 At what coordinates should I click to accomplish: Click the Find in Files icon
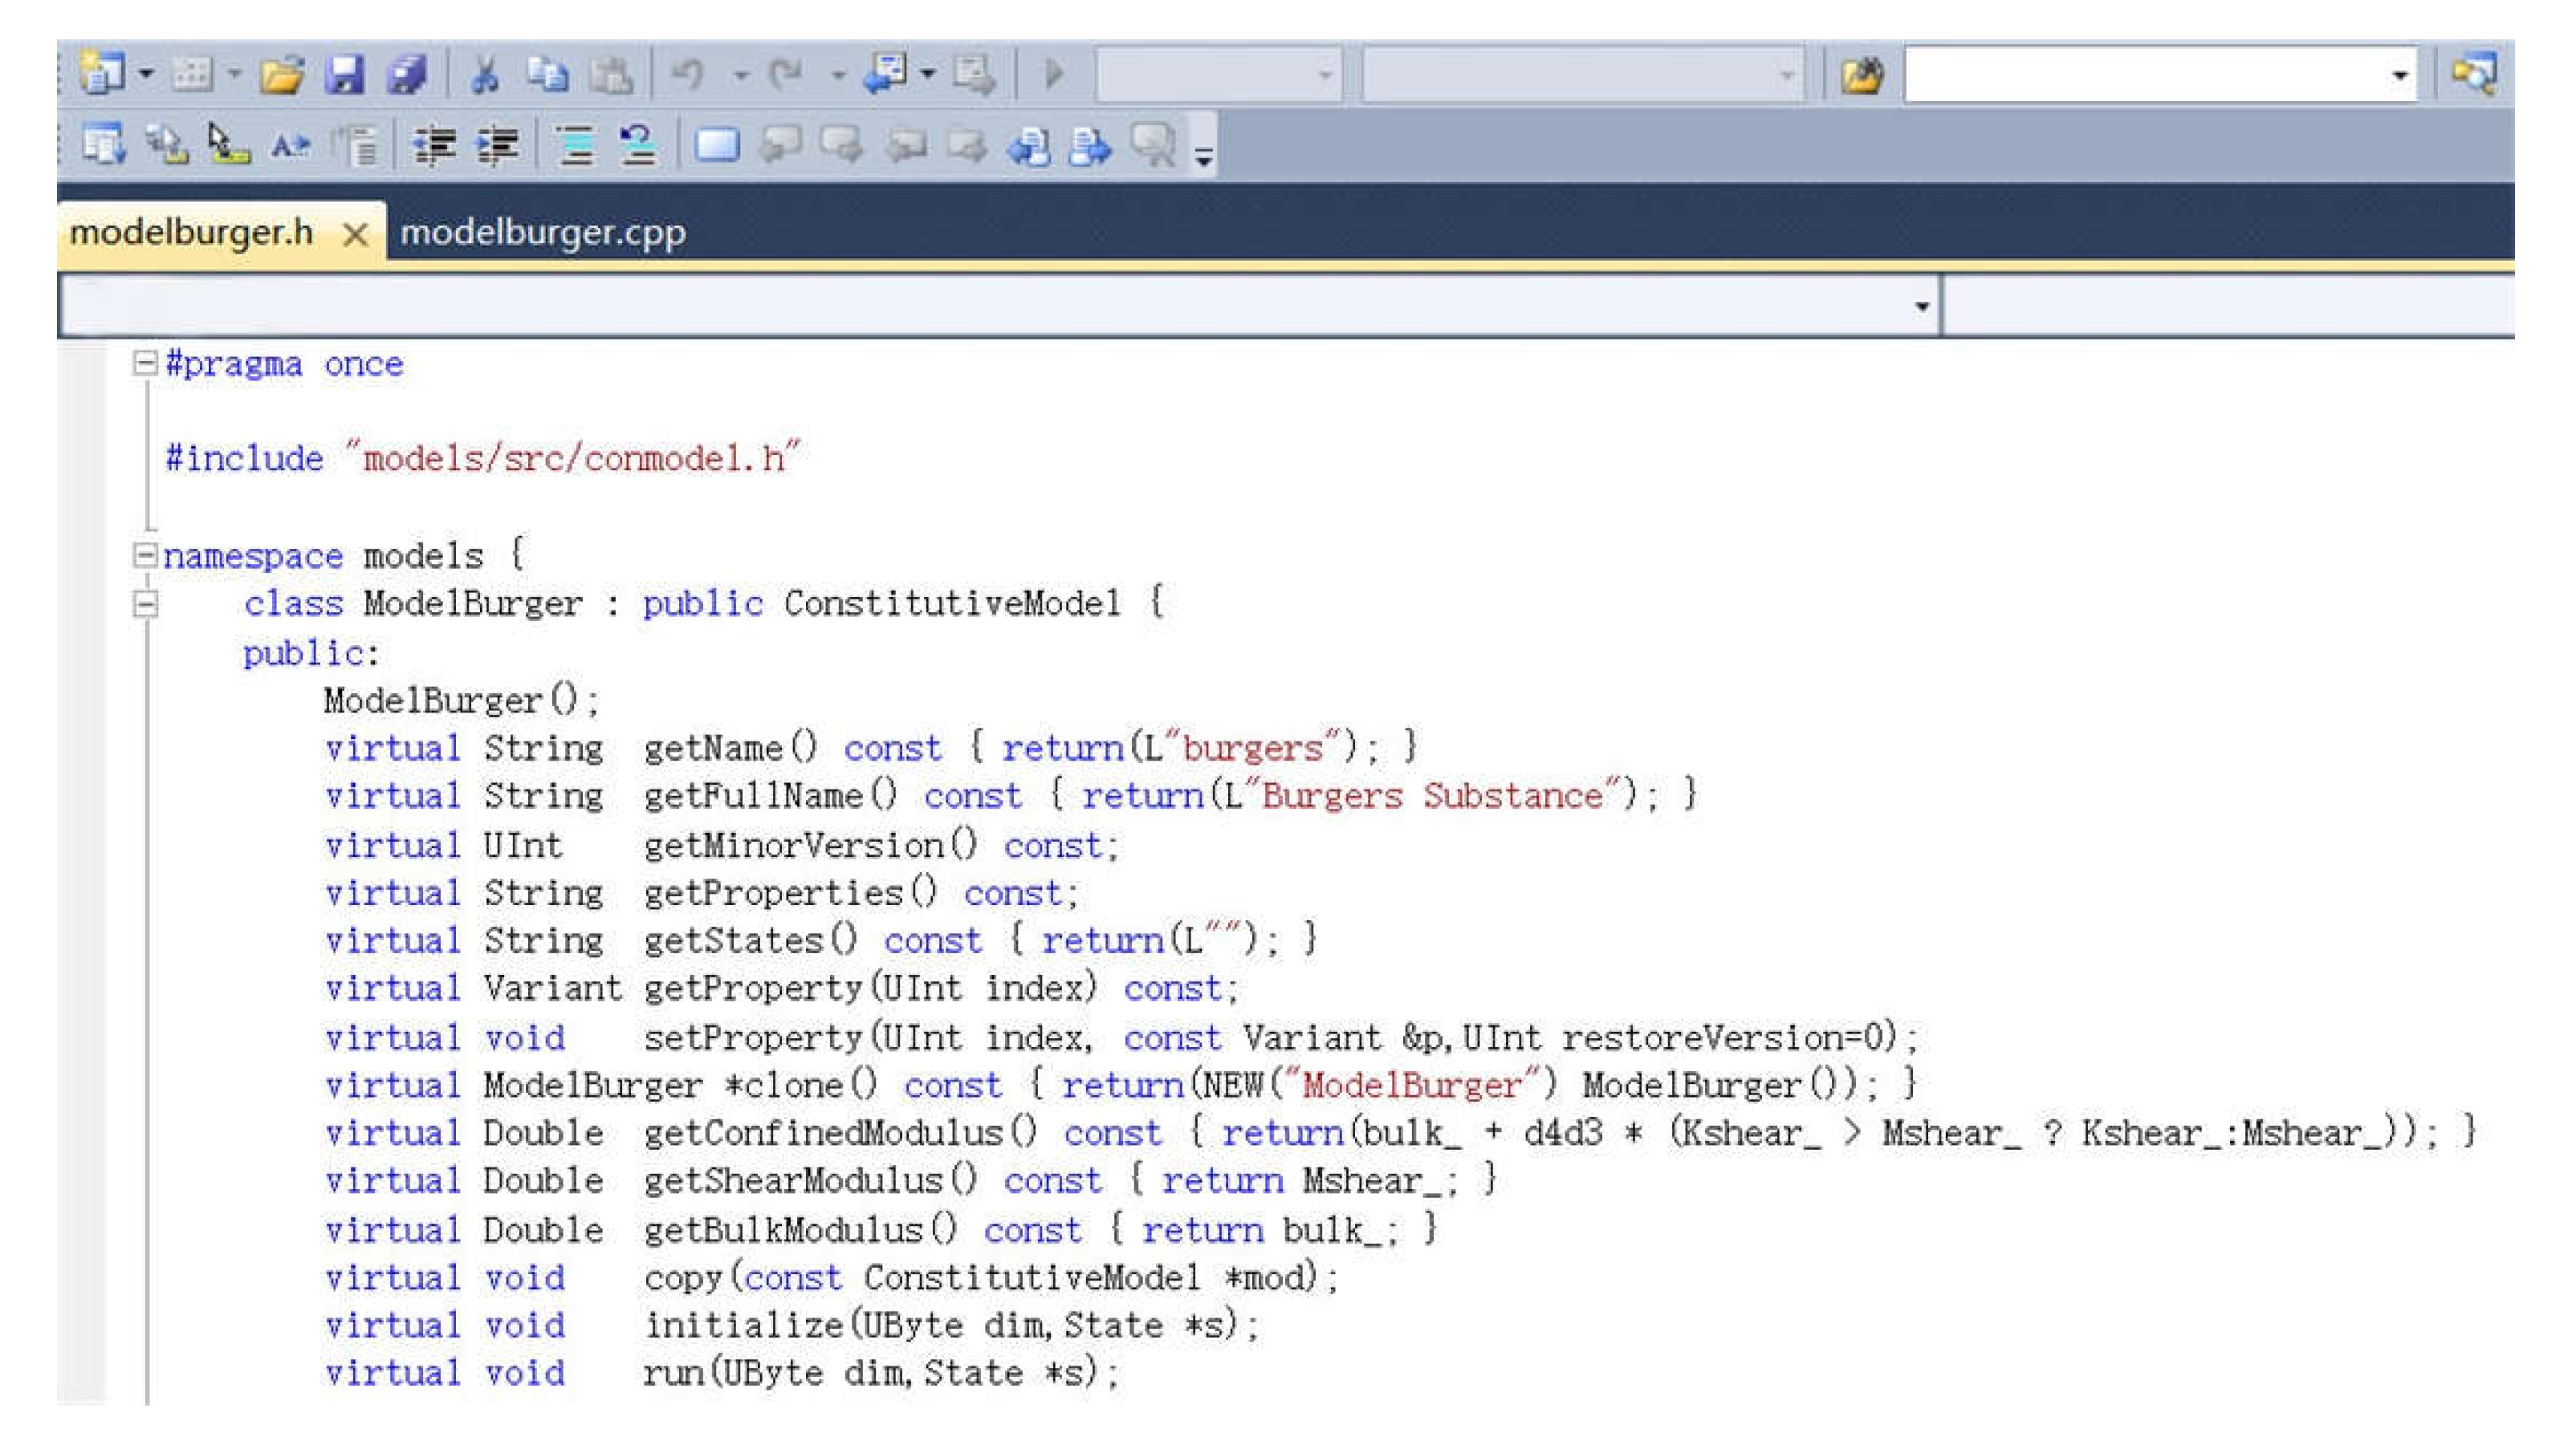click(1861, 75)
